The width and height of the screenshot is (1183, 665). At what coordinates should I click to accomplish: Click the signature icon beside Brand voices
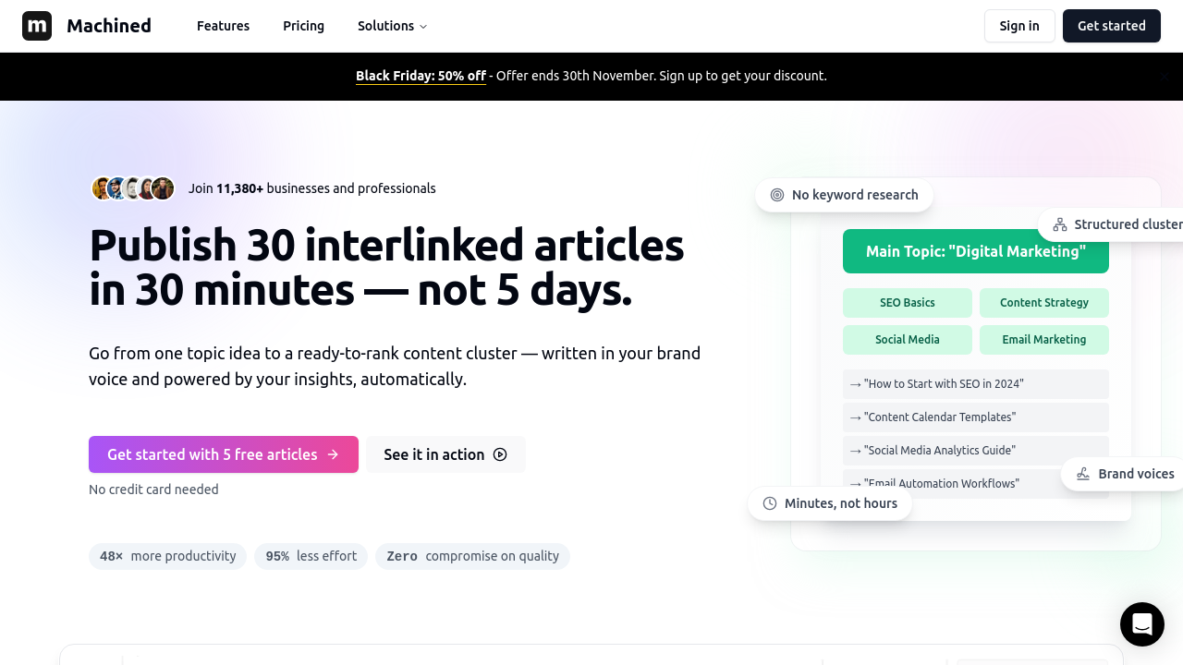pos(1083,474)
